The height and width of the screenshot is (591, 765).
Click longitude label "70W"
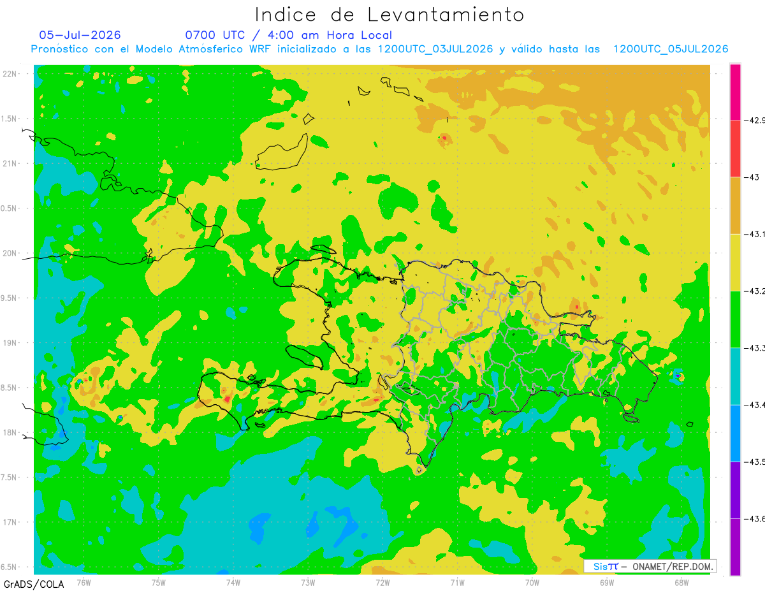coord(532,583)
